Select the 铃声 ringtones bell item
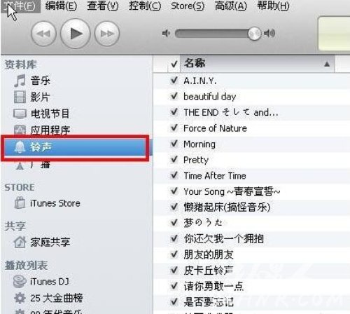 pos(75,147)
